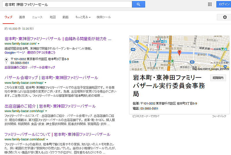Image resolution: width=231 pixels, height=155 pixels.
Task: Expand arrow next to www.family-bazar.com/
Action: click(39, 44)
